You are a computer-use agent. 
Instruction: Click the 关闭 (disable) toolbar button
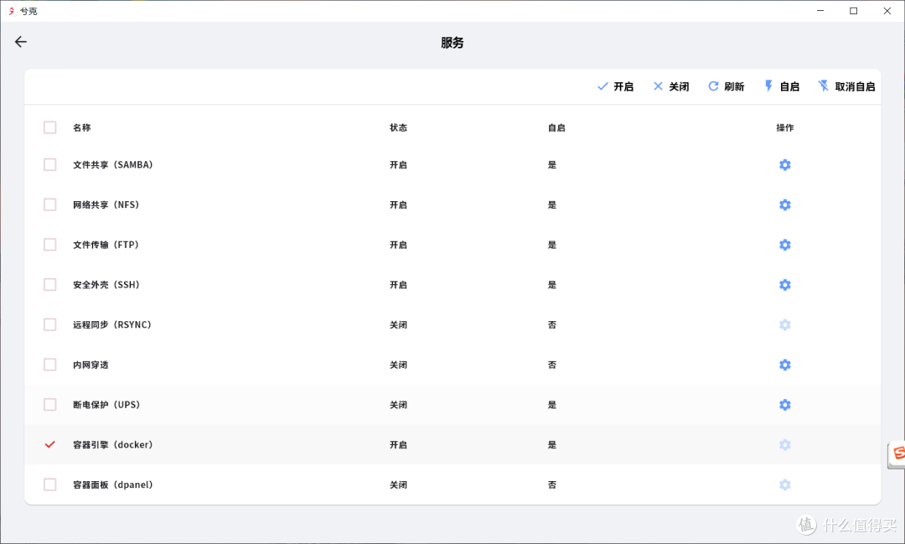(x=670, y=86)
